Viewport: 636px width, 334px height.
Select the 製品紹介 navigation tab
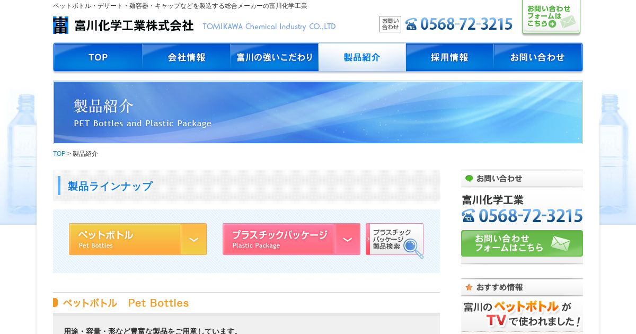(362, 57)
